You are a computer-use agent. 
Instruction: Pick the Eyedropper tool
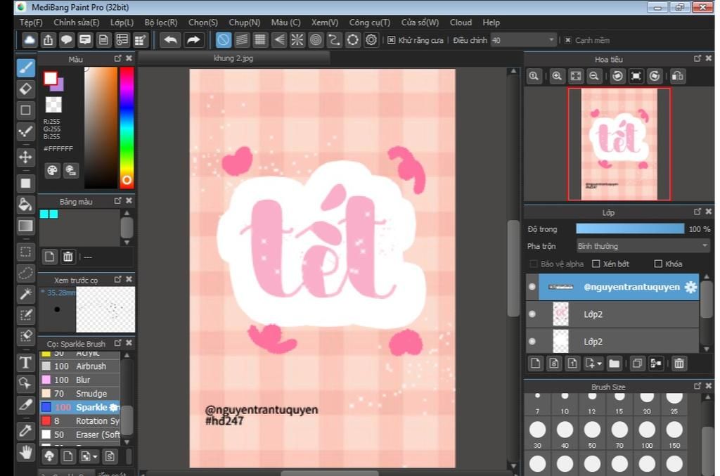26,430
